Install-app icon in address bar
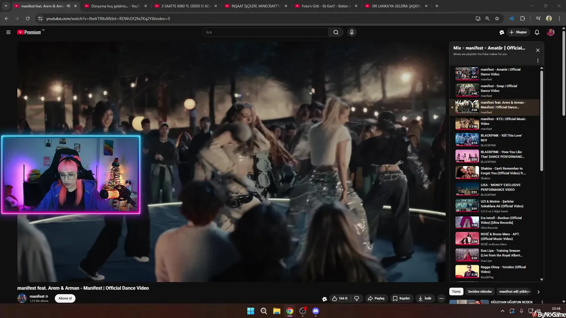 (478, 19)
